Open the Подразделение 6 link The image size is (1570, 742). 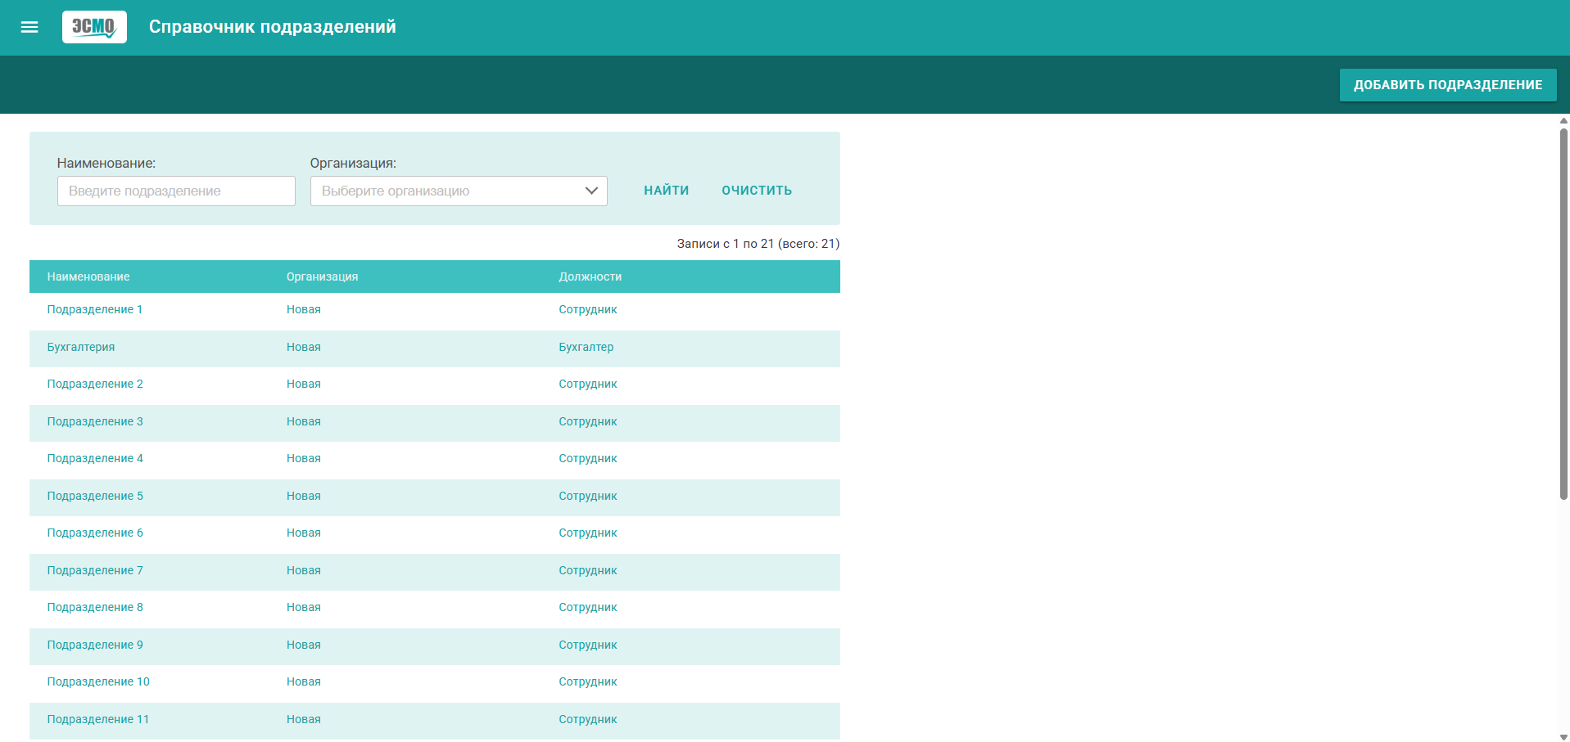click(95, 533)
